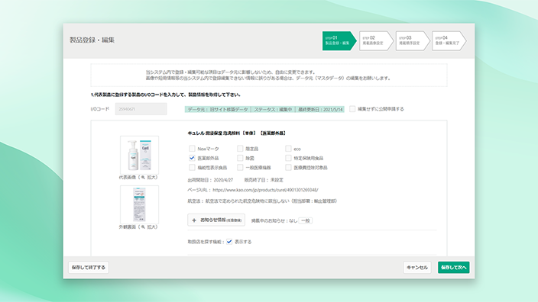
Task: Check the 機能性表示食品 checkbox
Action: click(192, 168)
